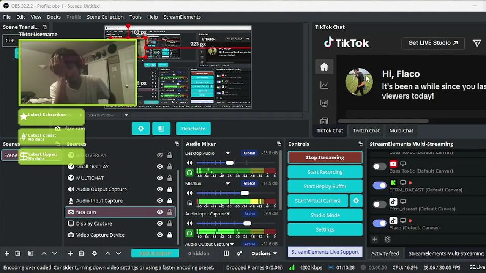Hide the small OverLAY source
This screenshot has height=273, width=486.
(160, 166)
